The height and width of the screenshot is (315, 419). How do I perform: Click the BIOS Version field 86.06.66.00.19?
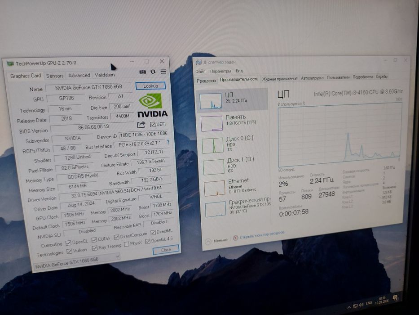[x=93, y=127]
